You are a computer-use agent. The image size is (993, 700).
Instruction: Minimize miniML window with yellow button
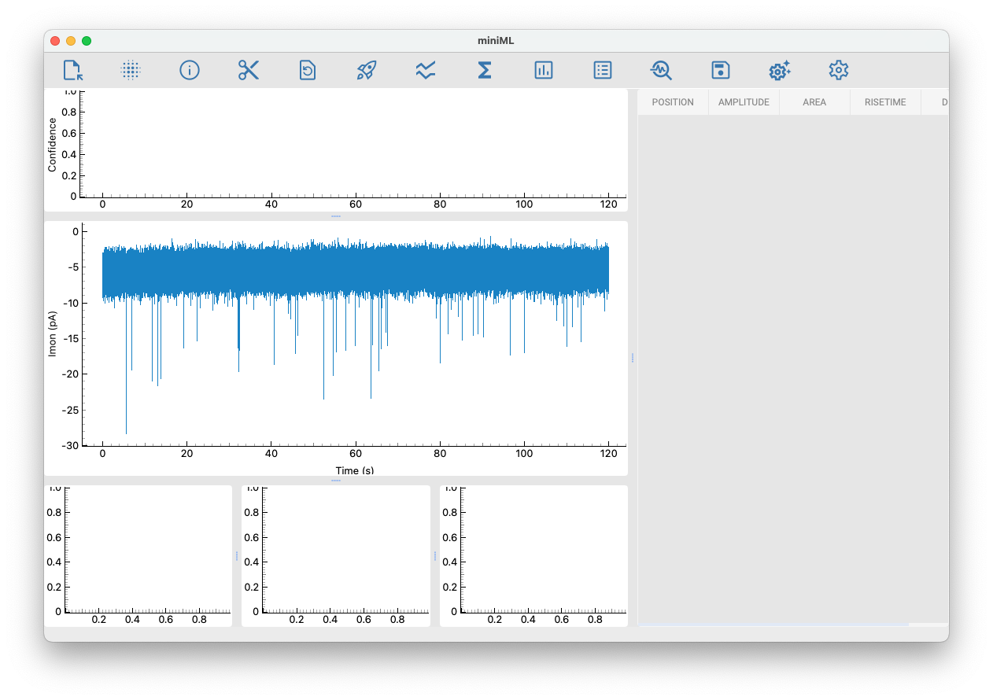71,41
